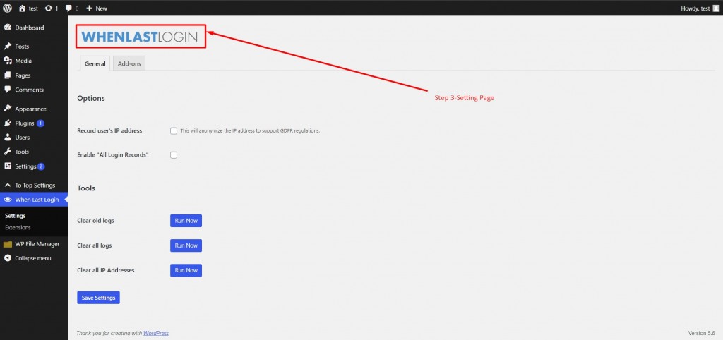Open pending updates icon in admin bar
The width and height of the screenshot is (723, 340).
pos(49,8)
